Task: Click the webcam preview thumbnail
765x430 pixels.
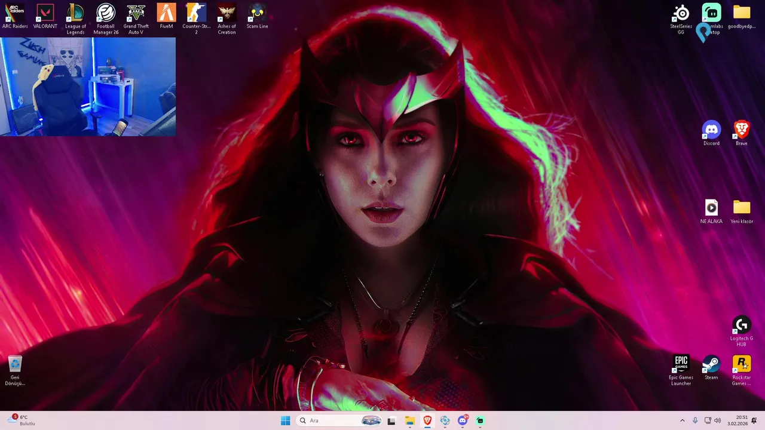Action: [88, 87]
